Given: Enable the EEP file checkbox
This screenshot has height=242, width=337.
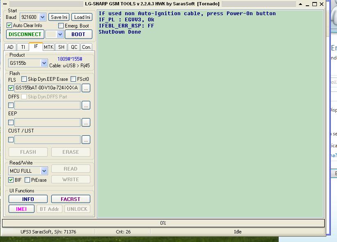Looking at the screenshot, I should (x=11, y=122).
